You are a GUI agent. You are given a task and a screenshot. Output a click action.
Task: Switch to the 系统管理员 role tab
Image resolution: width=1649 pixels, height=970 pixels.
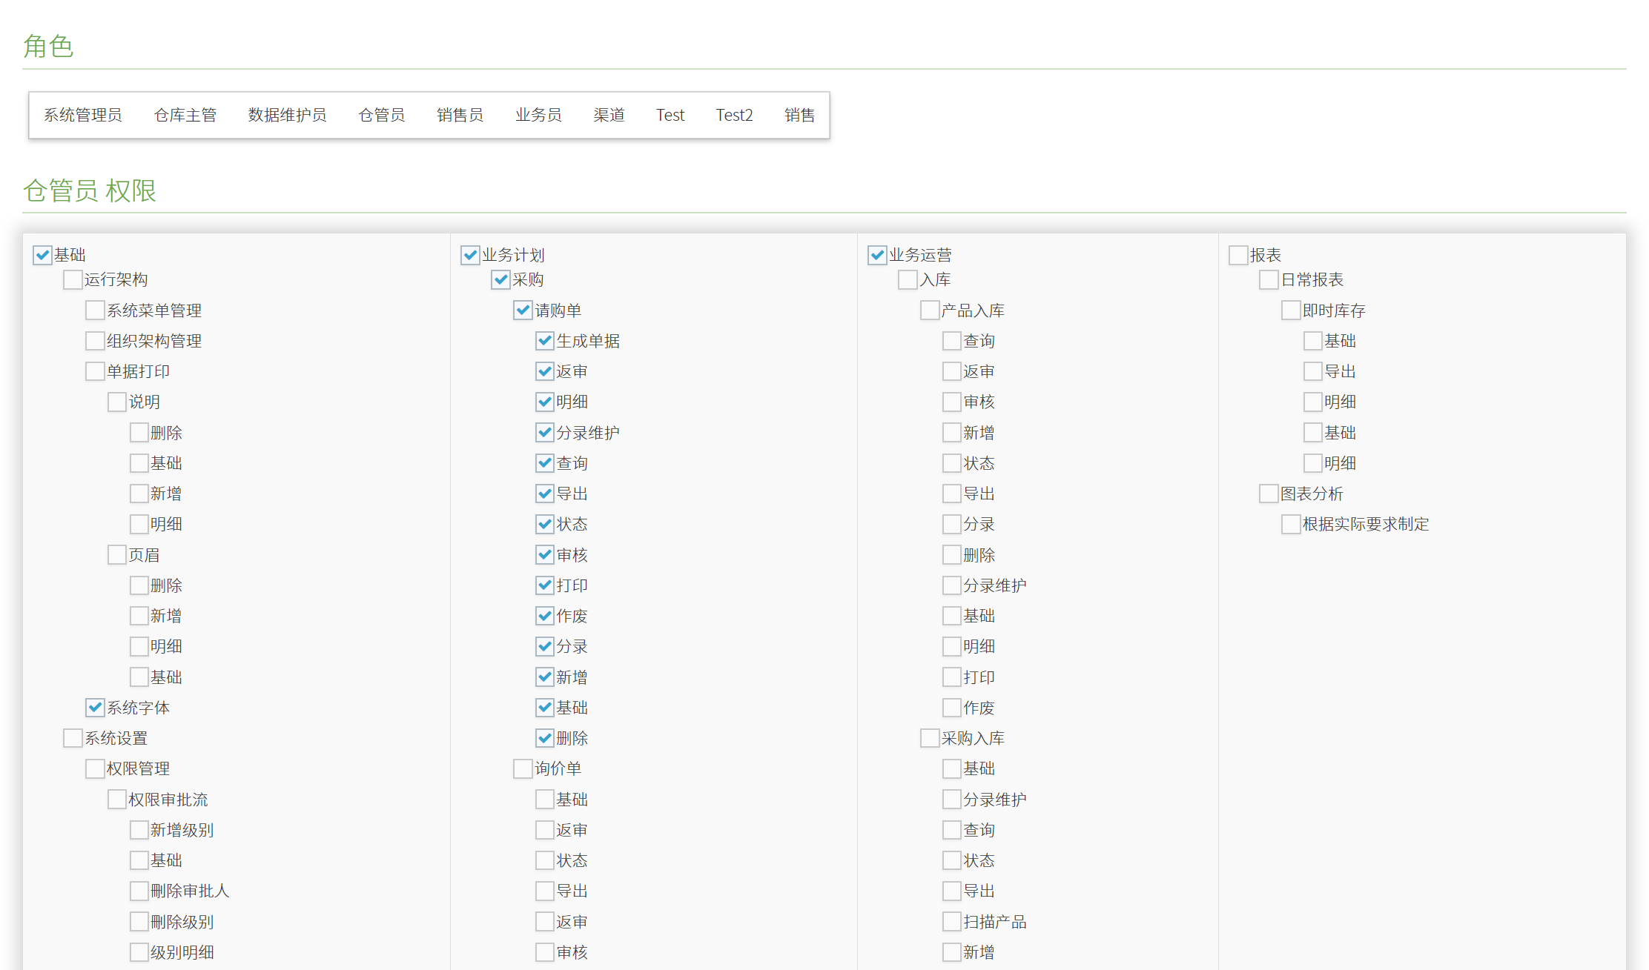(82, 115)
